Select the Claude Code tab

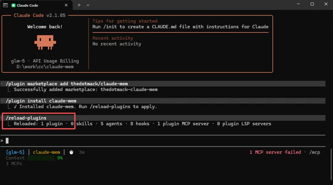[x=36, y=5]
